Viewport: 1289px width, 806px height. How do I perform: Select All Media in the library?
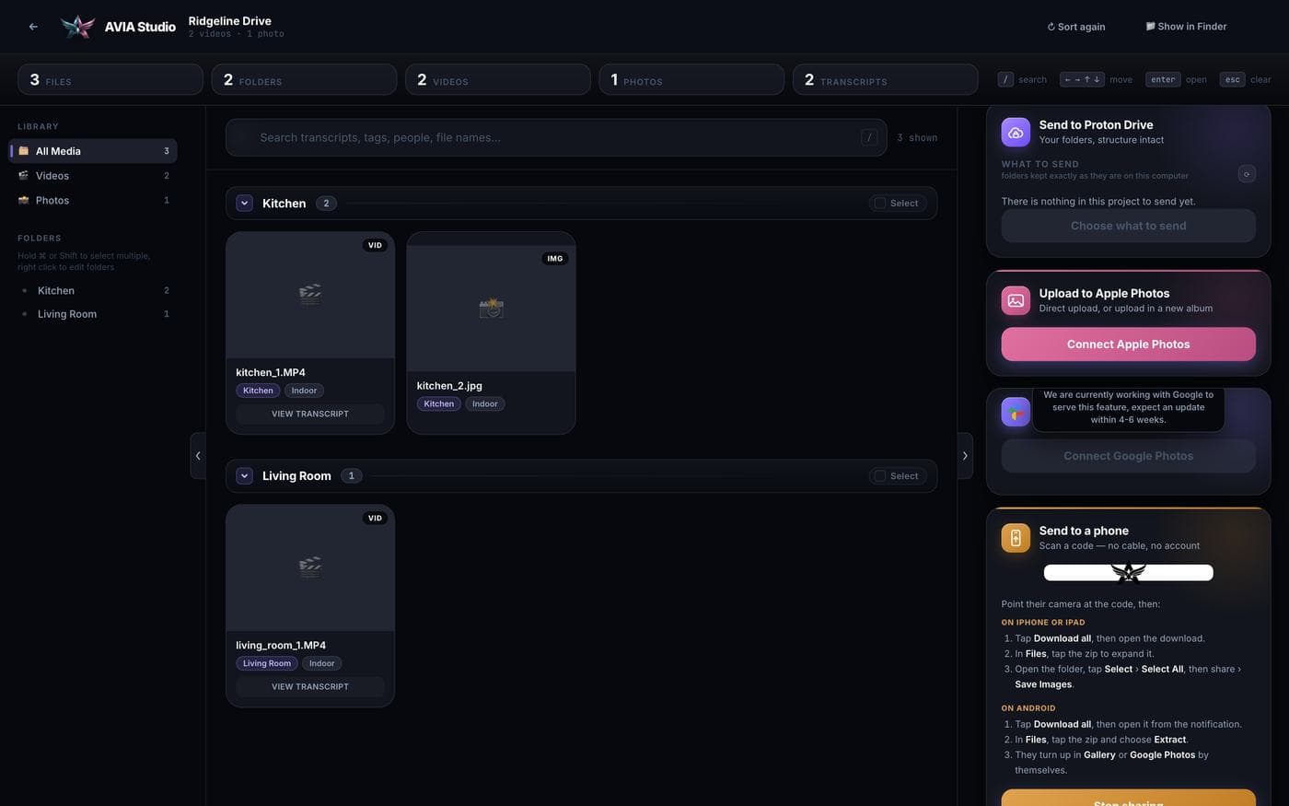click(93, 150)
